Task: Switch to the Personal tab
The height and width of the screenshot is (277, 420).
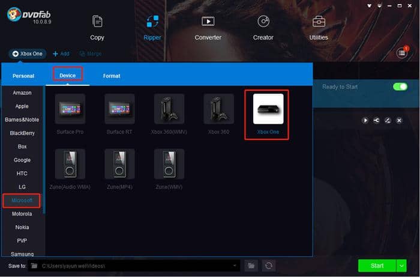Action: 23,76
